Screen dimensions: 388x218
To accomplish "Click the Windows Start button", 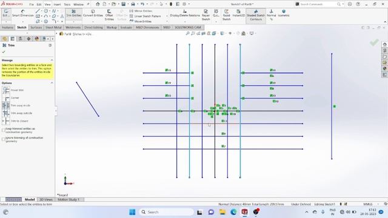I will coord(132,212).
